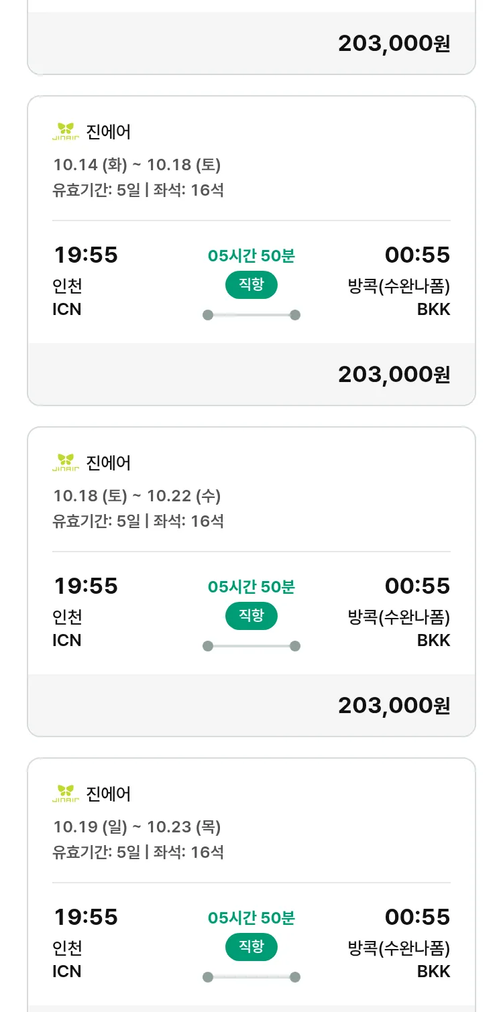Image resolution: width=503 pixels, height=1012 pixels.
Task: Tap 인천 origin on 10.18 ~ 10.22 flight
Action: click(67, 617)
